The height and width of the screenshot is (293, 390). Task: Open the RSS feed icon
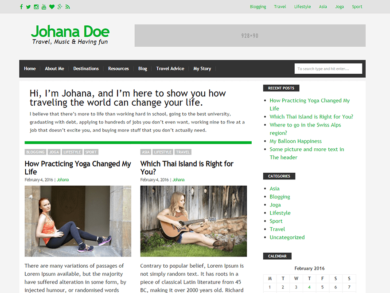coord(68,7)
